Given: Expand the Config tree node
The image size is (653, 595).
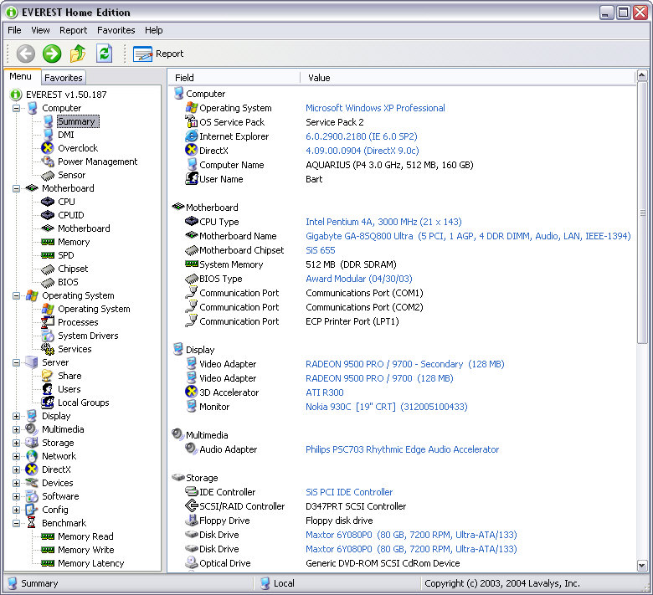Looking at the screenshot, I should coord(16,510).
